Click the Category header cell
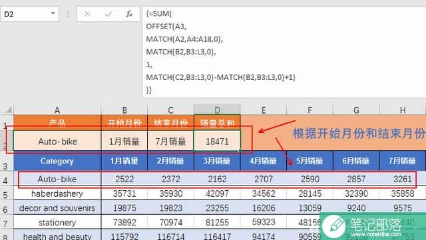This screenshot has width=426, height=240. (x=57, y=161)
